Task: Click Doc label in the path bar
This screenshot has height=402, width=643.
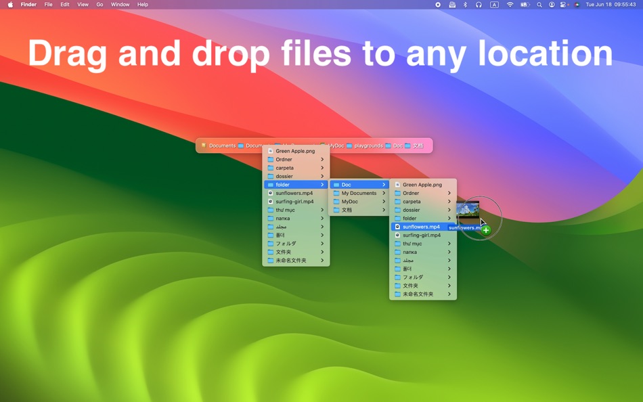Action: [x=398, y=146]
